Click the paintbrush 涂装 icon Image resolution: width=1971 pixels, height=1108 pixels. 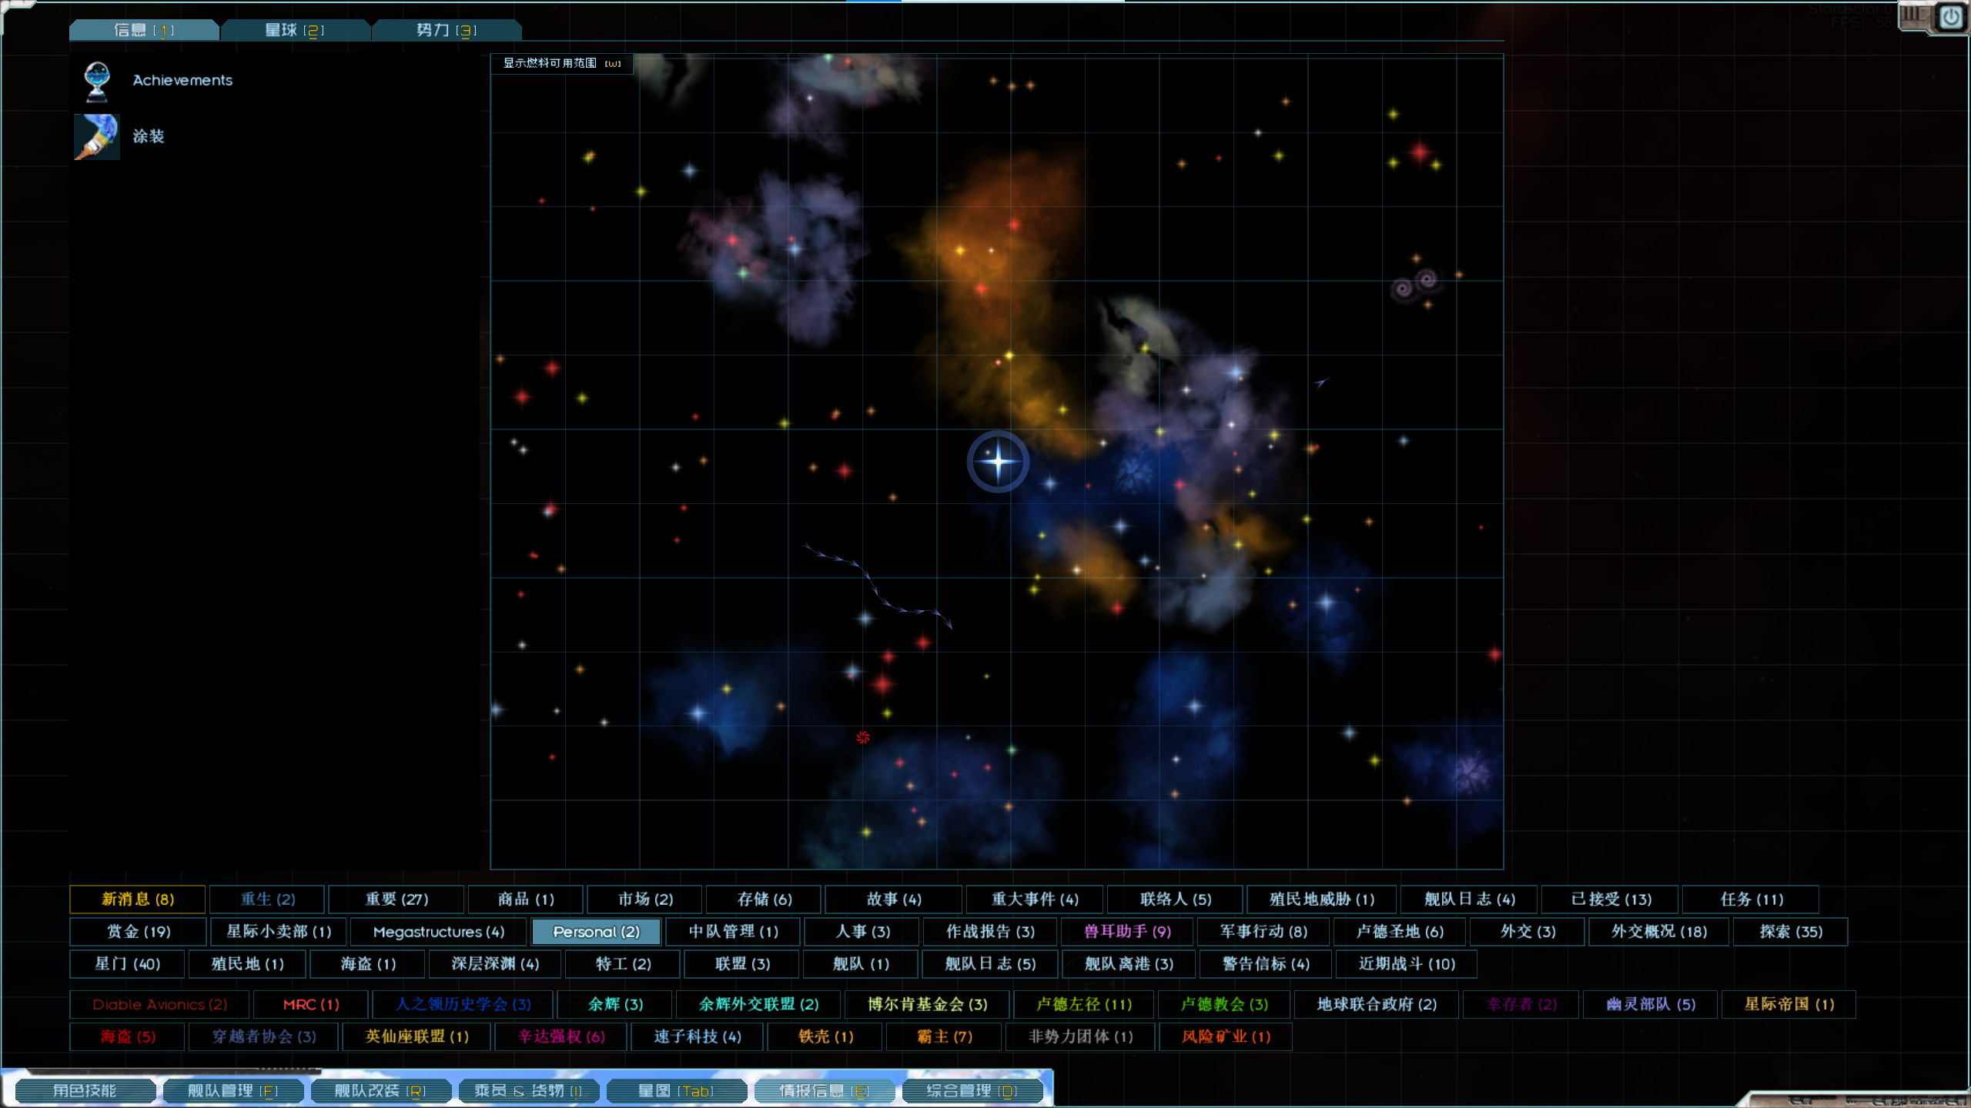pyautogui.click(x=97, y=137)
